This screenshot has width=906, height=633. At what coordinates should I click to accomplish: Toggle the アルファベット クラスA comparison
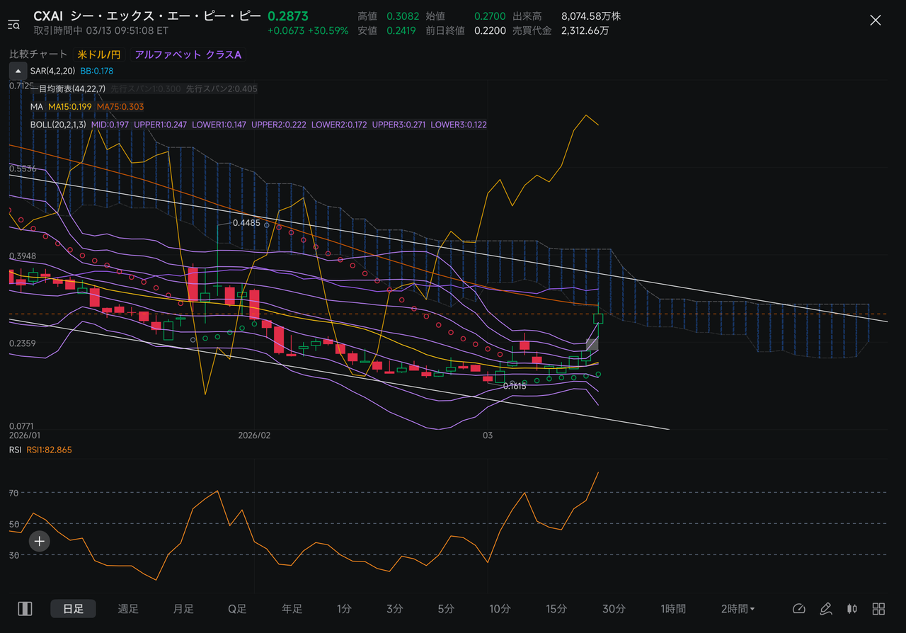(x=188, y=55)
